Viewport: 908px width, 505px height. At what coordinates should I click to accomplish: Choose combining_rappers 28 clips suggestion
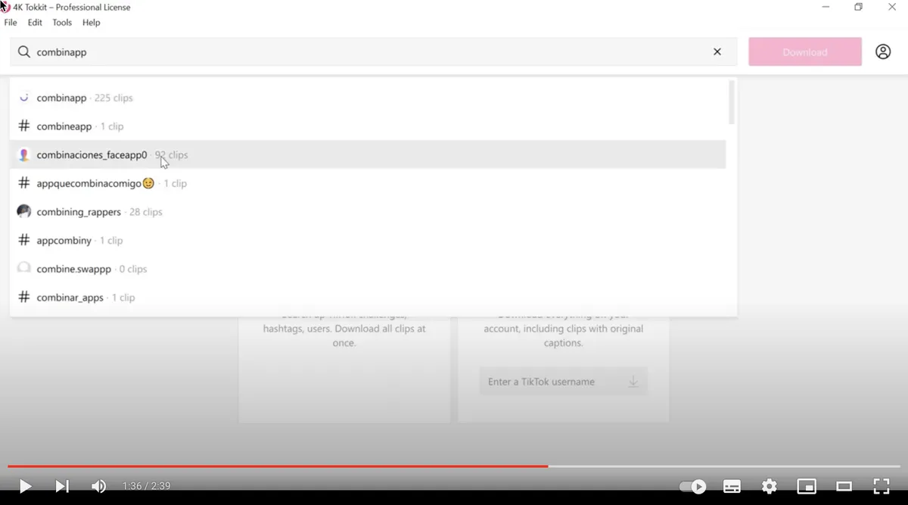[368, 212]
